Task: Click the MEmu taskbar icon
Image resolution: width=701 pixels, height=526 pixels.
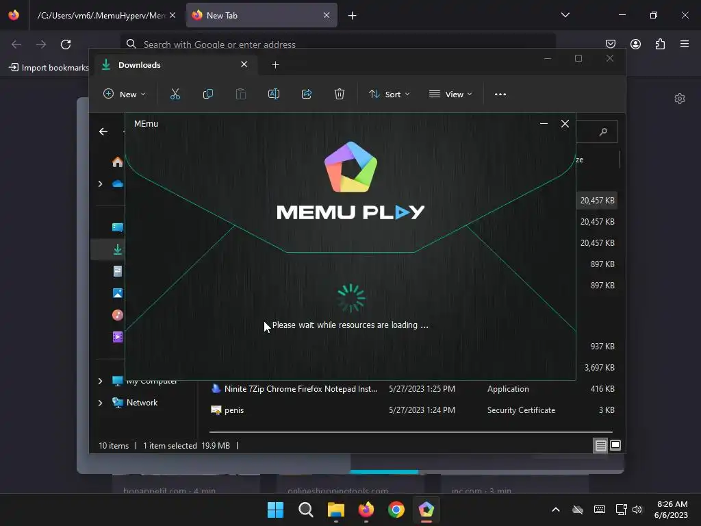Action: tap(426, 510)
